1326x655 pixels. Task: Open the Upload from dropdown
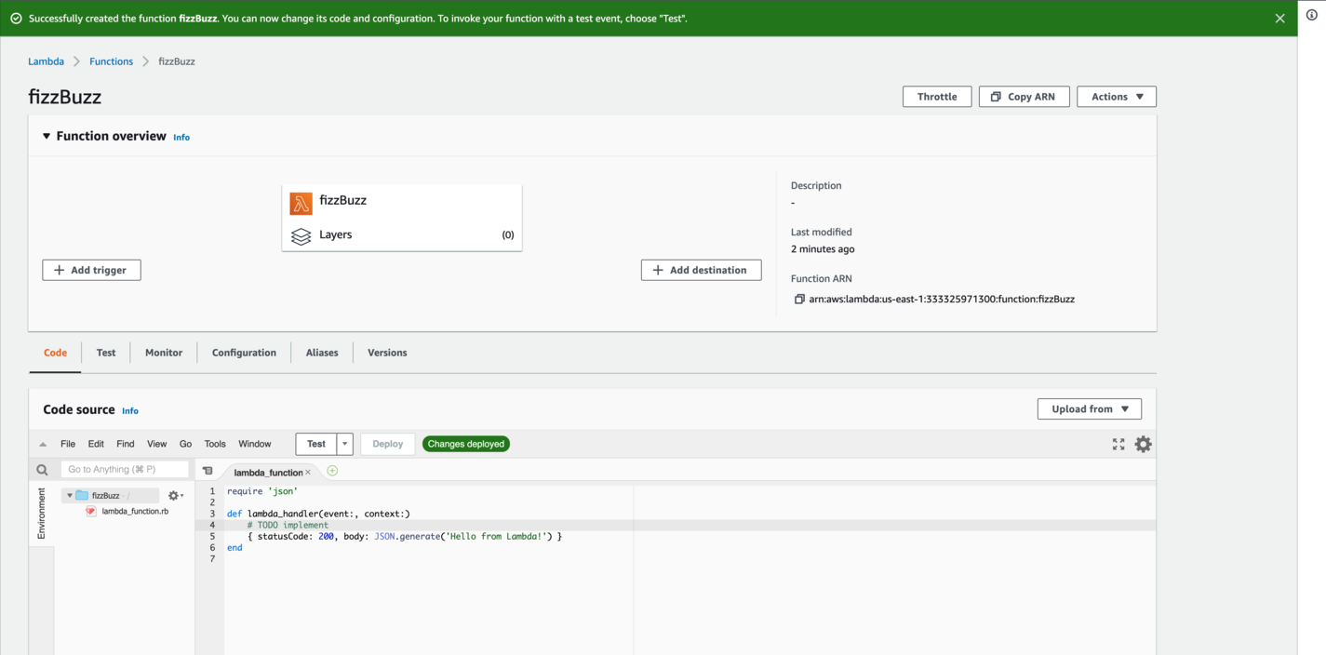pos(1089,408)
